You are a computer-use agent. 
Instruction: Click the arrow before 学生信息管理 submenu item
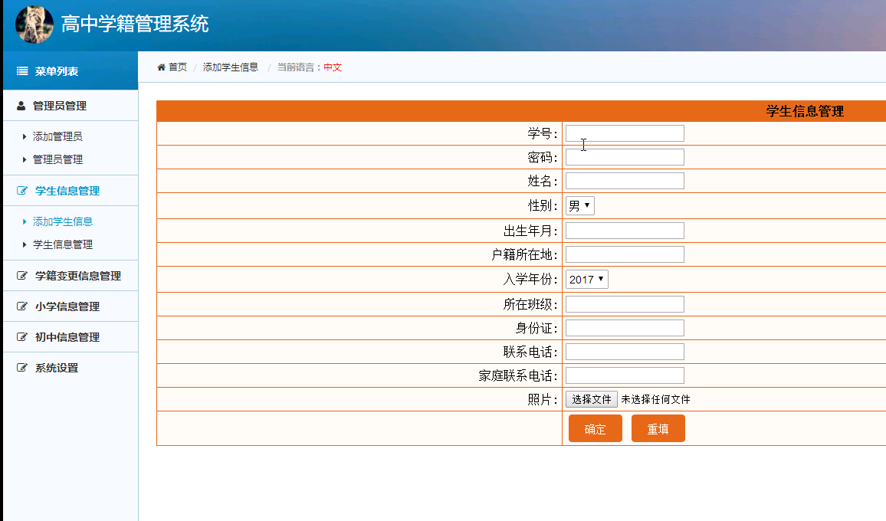pyautogui.click(x=25, y=244)
